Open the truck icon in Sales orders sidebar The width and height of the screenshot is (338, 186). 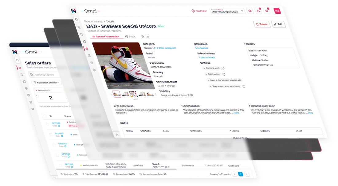[24, 81]
